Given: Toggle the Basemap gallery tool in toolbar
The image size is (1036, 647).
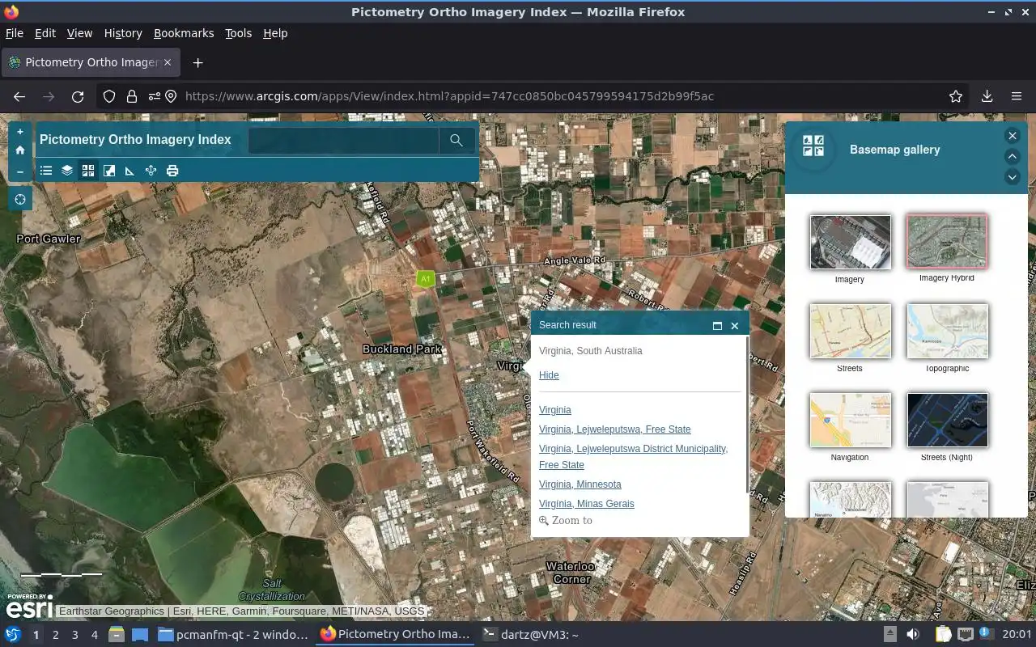Looking at the screenshot, I should click(x=88, y=171).
